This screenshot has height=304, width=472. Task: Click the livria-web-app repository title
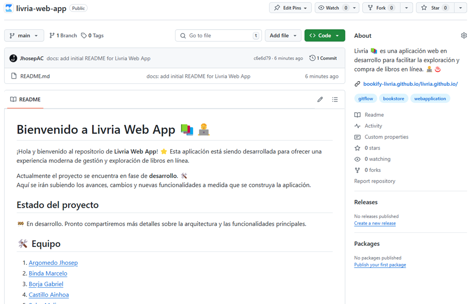coord(41,8)
